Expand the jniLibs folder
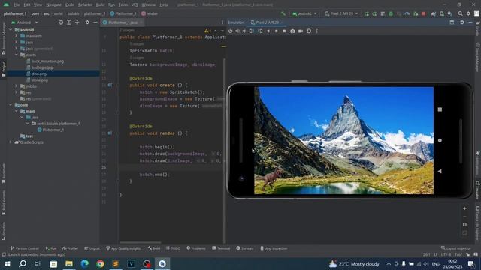This screenshot has height=270, width=481. coord(17,86)
